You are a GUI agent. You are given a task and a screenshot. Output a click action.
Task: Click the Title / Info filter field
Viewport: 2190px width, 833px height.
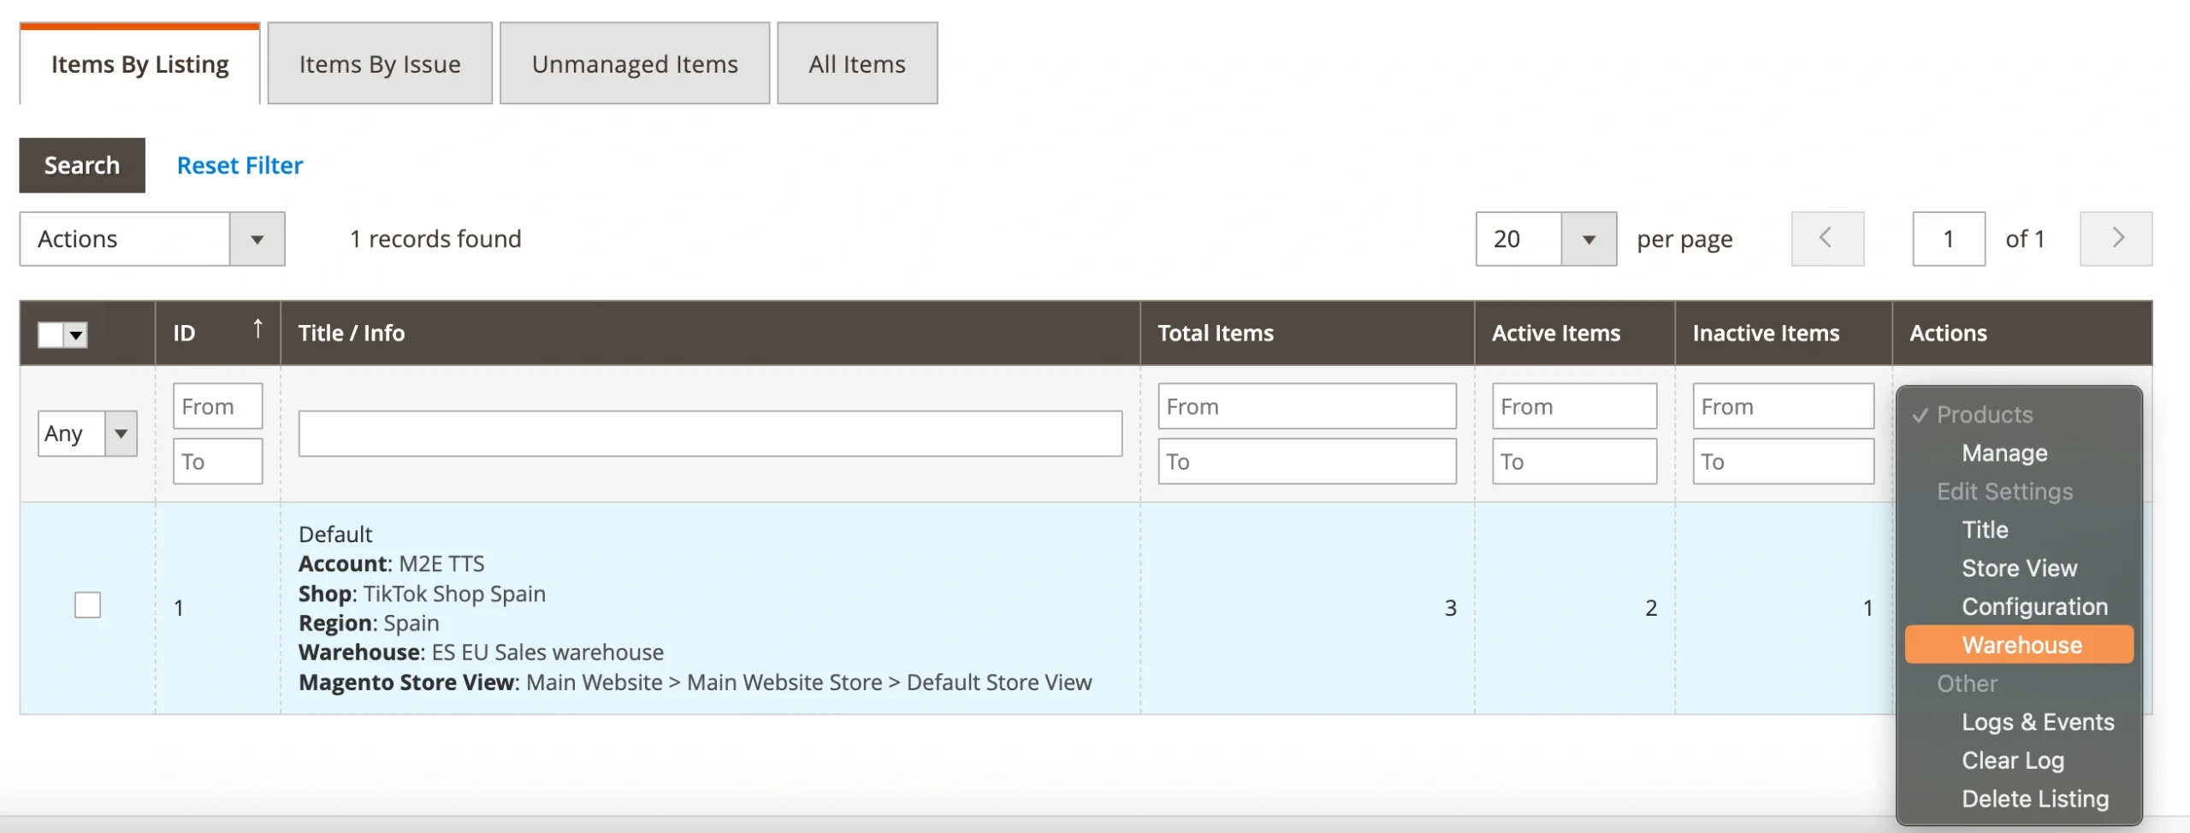coord(709,434)
